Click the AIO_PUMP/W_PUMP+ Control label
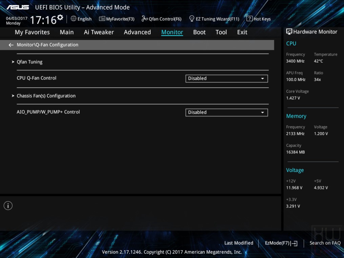 [x=48, y=112]
